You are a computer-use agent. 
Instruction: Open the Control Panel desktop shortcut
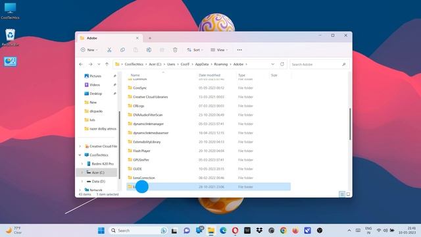tap(11, 61)
